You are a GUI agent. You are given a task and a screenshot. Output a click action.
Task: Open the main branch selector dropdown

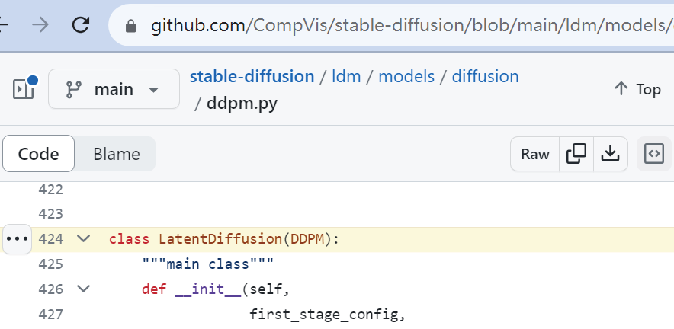[114, 89]
